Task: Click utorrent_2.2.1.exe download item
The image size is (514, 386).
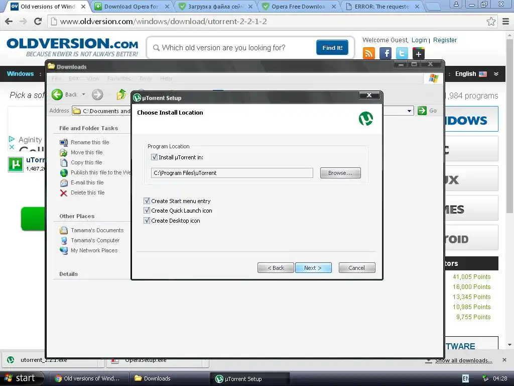Action: click(49, 360)
